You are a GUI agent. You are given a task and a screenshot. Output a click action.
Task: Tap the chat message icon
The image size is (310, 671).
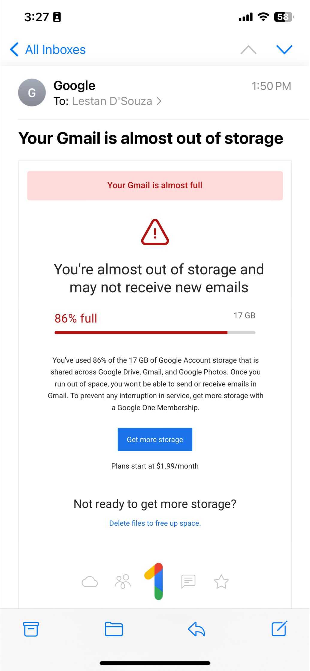[x=188, y=582]
